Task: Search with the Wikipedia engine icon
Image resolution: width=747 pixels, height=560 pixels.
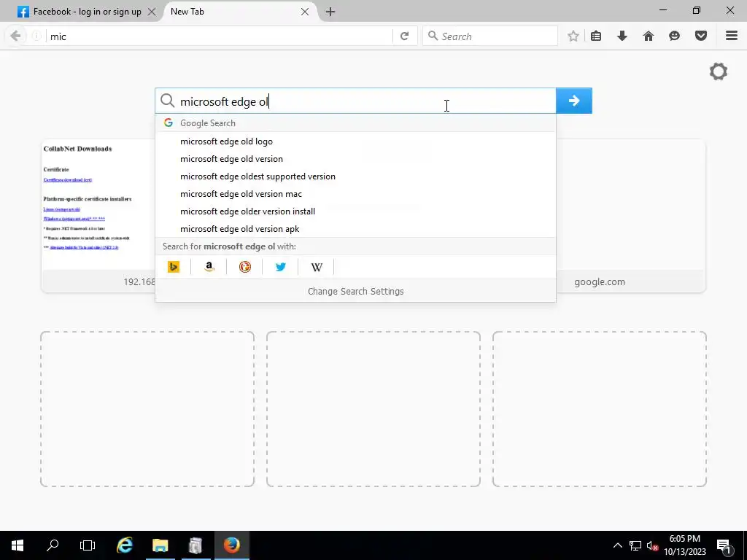Action: click(317, 267)
